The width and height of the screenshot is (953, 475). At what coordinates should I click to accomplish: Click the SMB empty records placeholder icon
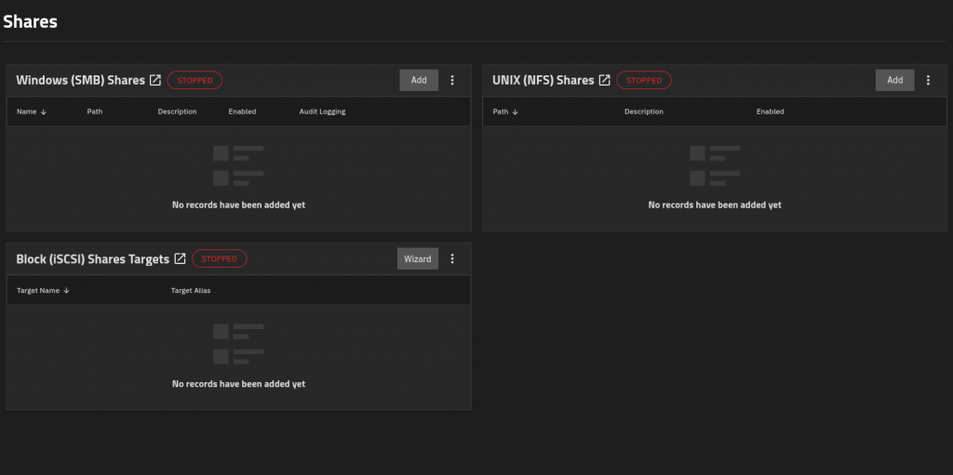tap(238, 165)
